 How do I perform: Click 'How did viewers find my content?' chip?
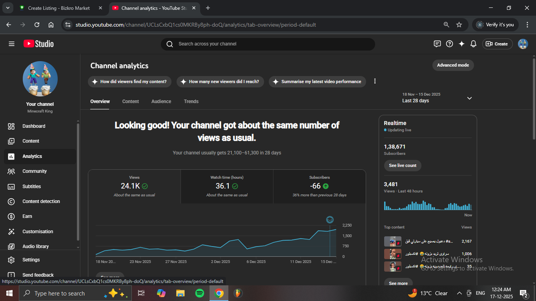(129, 82)
